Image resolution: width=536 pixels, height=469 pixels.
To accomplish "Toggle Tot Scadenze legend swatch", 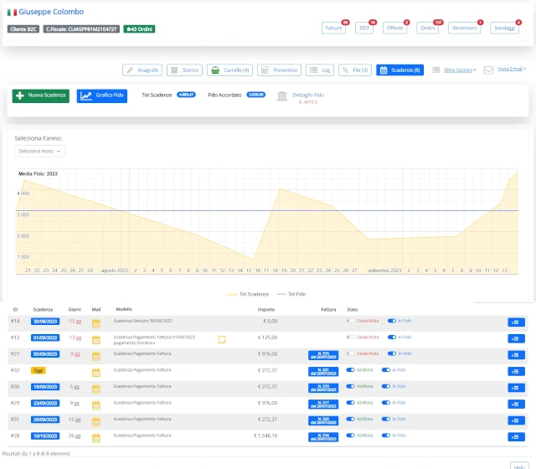I will [x=233, y=294].
